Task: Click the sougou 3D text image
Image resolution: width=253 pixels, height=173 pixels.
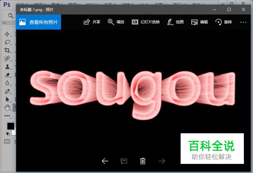Action: tap(132, 95)
